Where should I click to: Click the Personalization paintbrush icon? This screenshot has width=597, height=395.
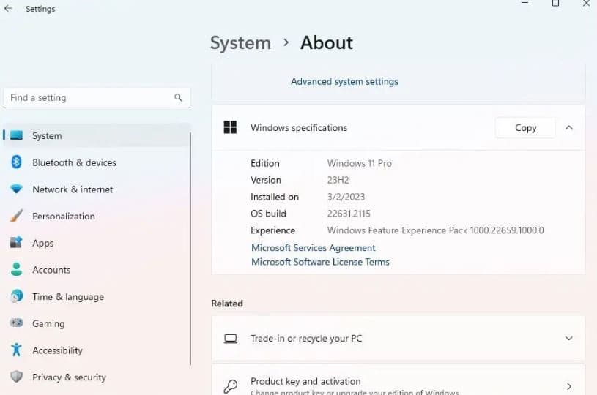[17, 217]
